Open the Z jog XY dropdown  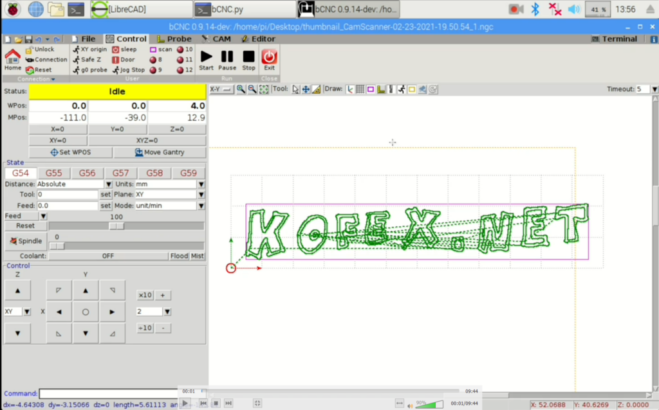click(x=27, y=312)
